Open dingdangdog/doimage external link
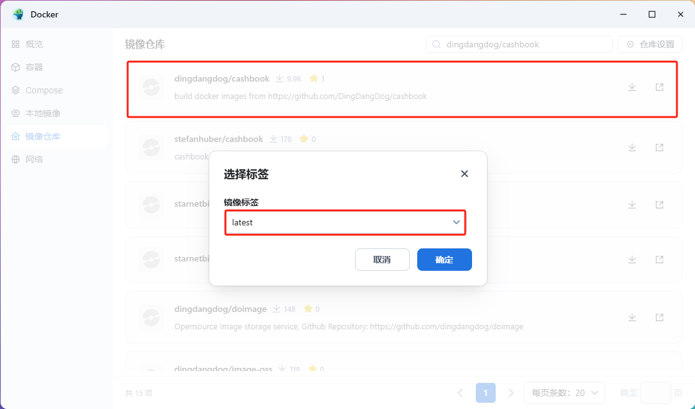The width and height of the screenshot is (695, 409). 660,317
